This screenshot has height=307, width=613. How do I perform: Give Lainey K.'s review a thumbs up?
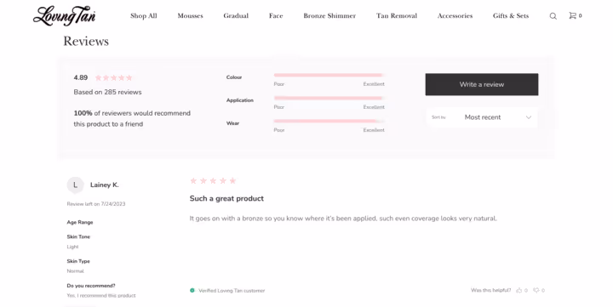pyautogui.click(x=519, y=290)
